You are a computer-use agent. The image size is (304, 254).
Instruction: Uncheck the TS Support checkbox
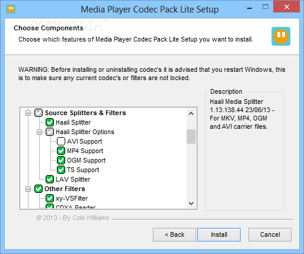tap(61, 170)
